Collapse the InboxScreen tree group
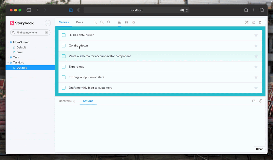 coord(8,42)
